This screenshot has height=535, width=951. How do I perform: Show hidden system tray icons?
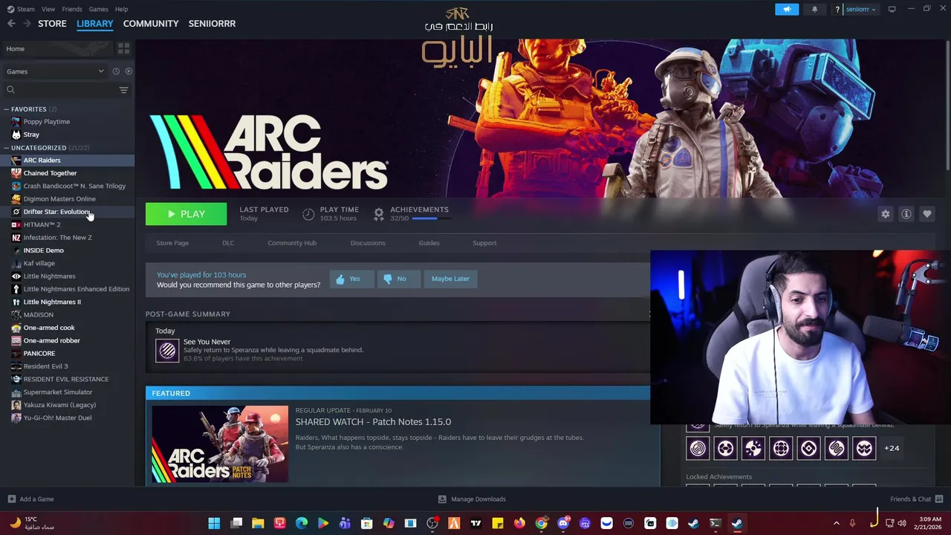click(836, 523)
